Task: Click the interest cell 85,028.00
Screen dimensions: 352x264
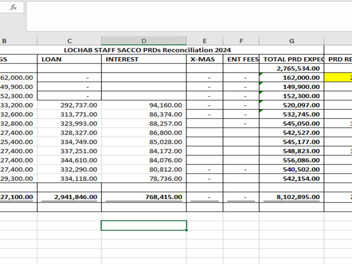Action: [144, 142]
